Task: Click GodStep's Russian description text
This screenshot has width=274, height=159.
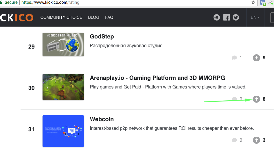Action: tap(126, 46)
